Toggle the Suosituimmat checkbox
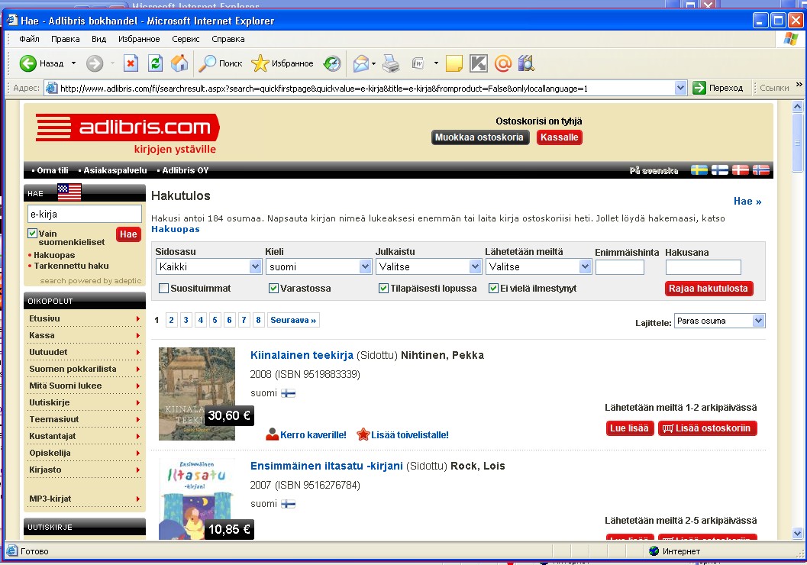This screenshot has width=807, height=565. pos(164,289)
